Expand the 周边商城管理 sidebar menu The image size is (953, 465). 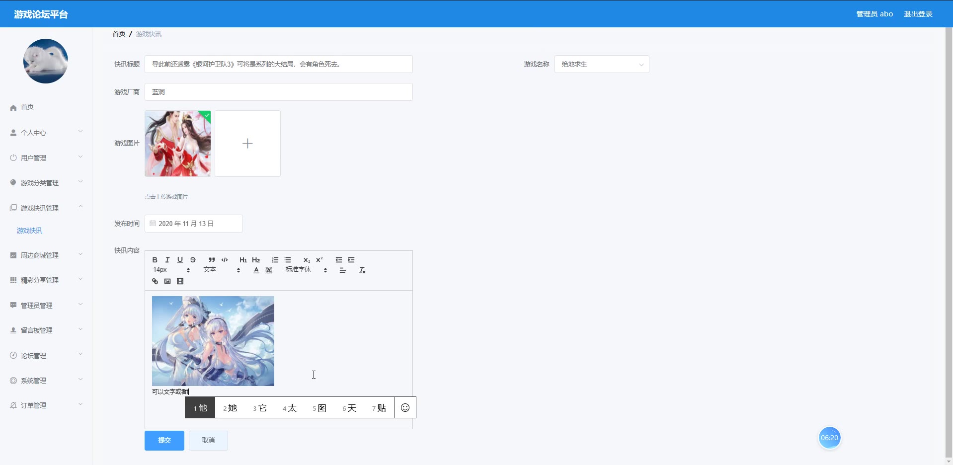(x=46, y=255)
